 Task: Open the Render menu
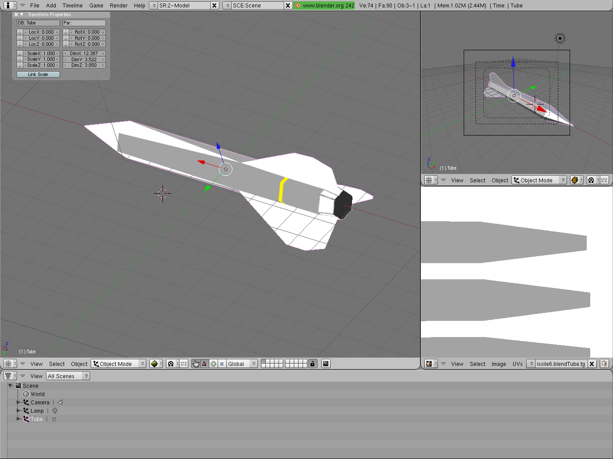pos(118,6)
